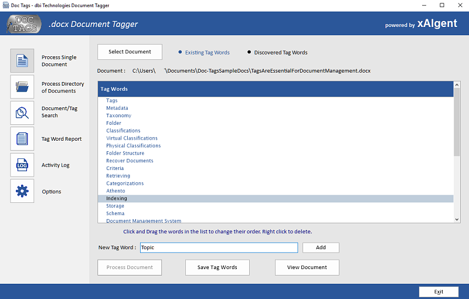Click Save Tag Words button
469x299 pixels.
(217, 267)
